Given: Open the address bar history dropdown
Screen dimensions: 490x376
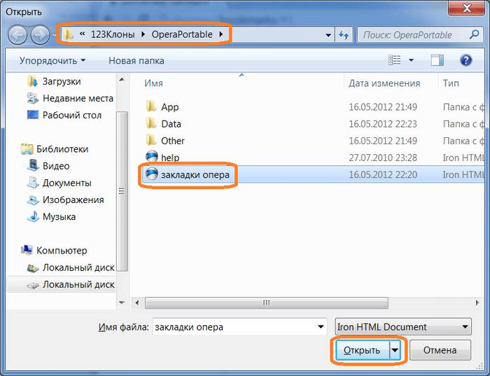Looking at the screenshot, I should (x=328, y=35).
